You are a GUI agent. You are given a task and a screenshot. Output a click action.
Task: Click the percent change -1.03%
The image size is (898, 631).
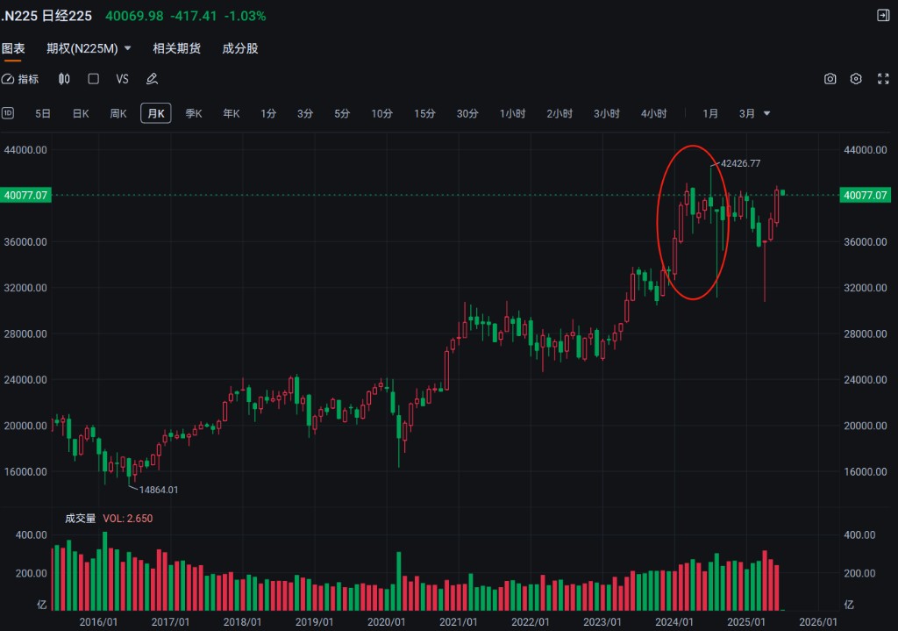[246, 16]
